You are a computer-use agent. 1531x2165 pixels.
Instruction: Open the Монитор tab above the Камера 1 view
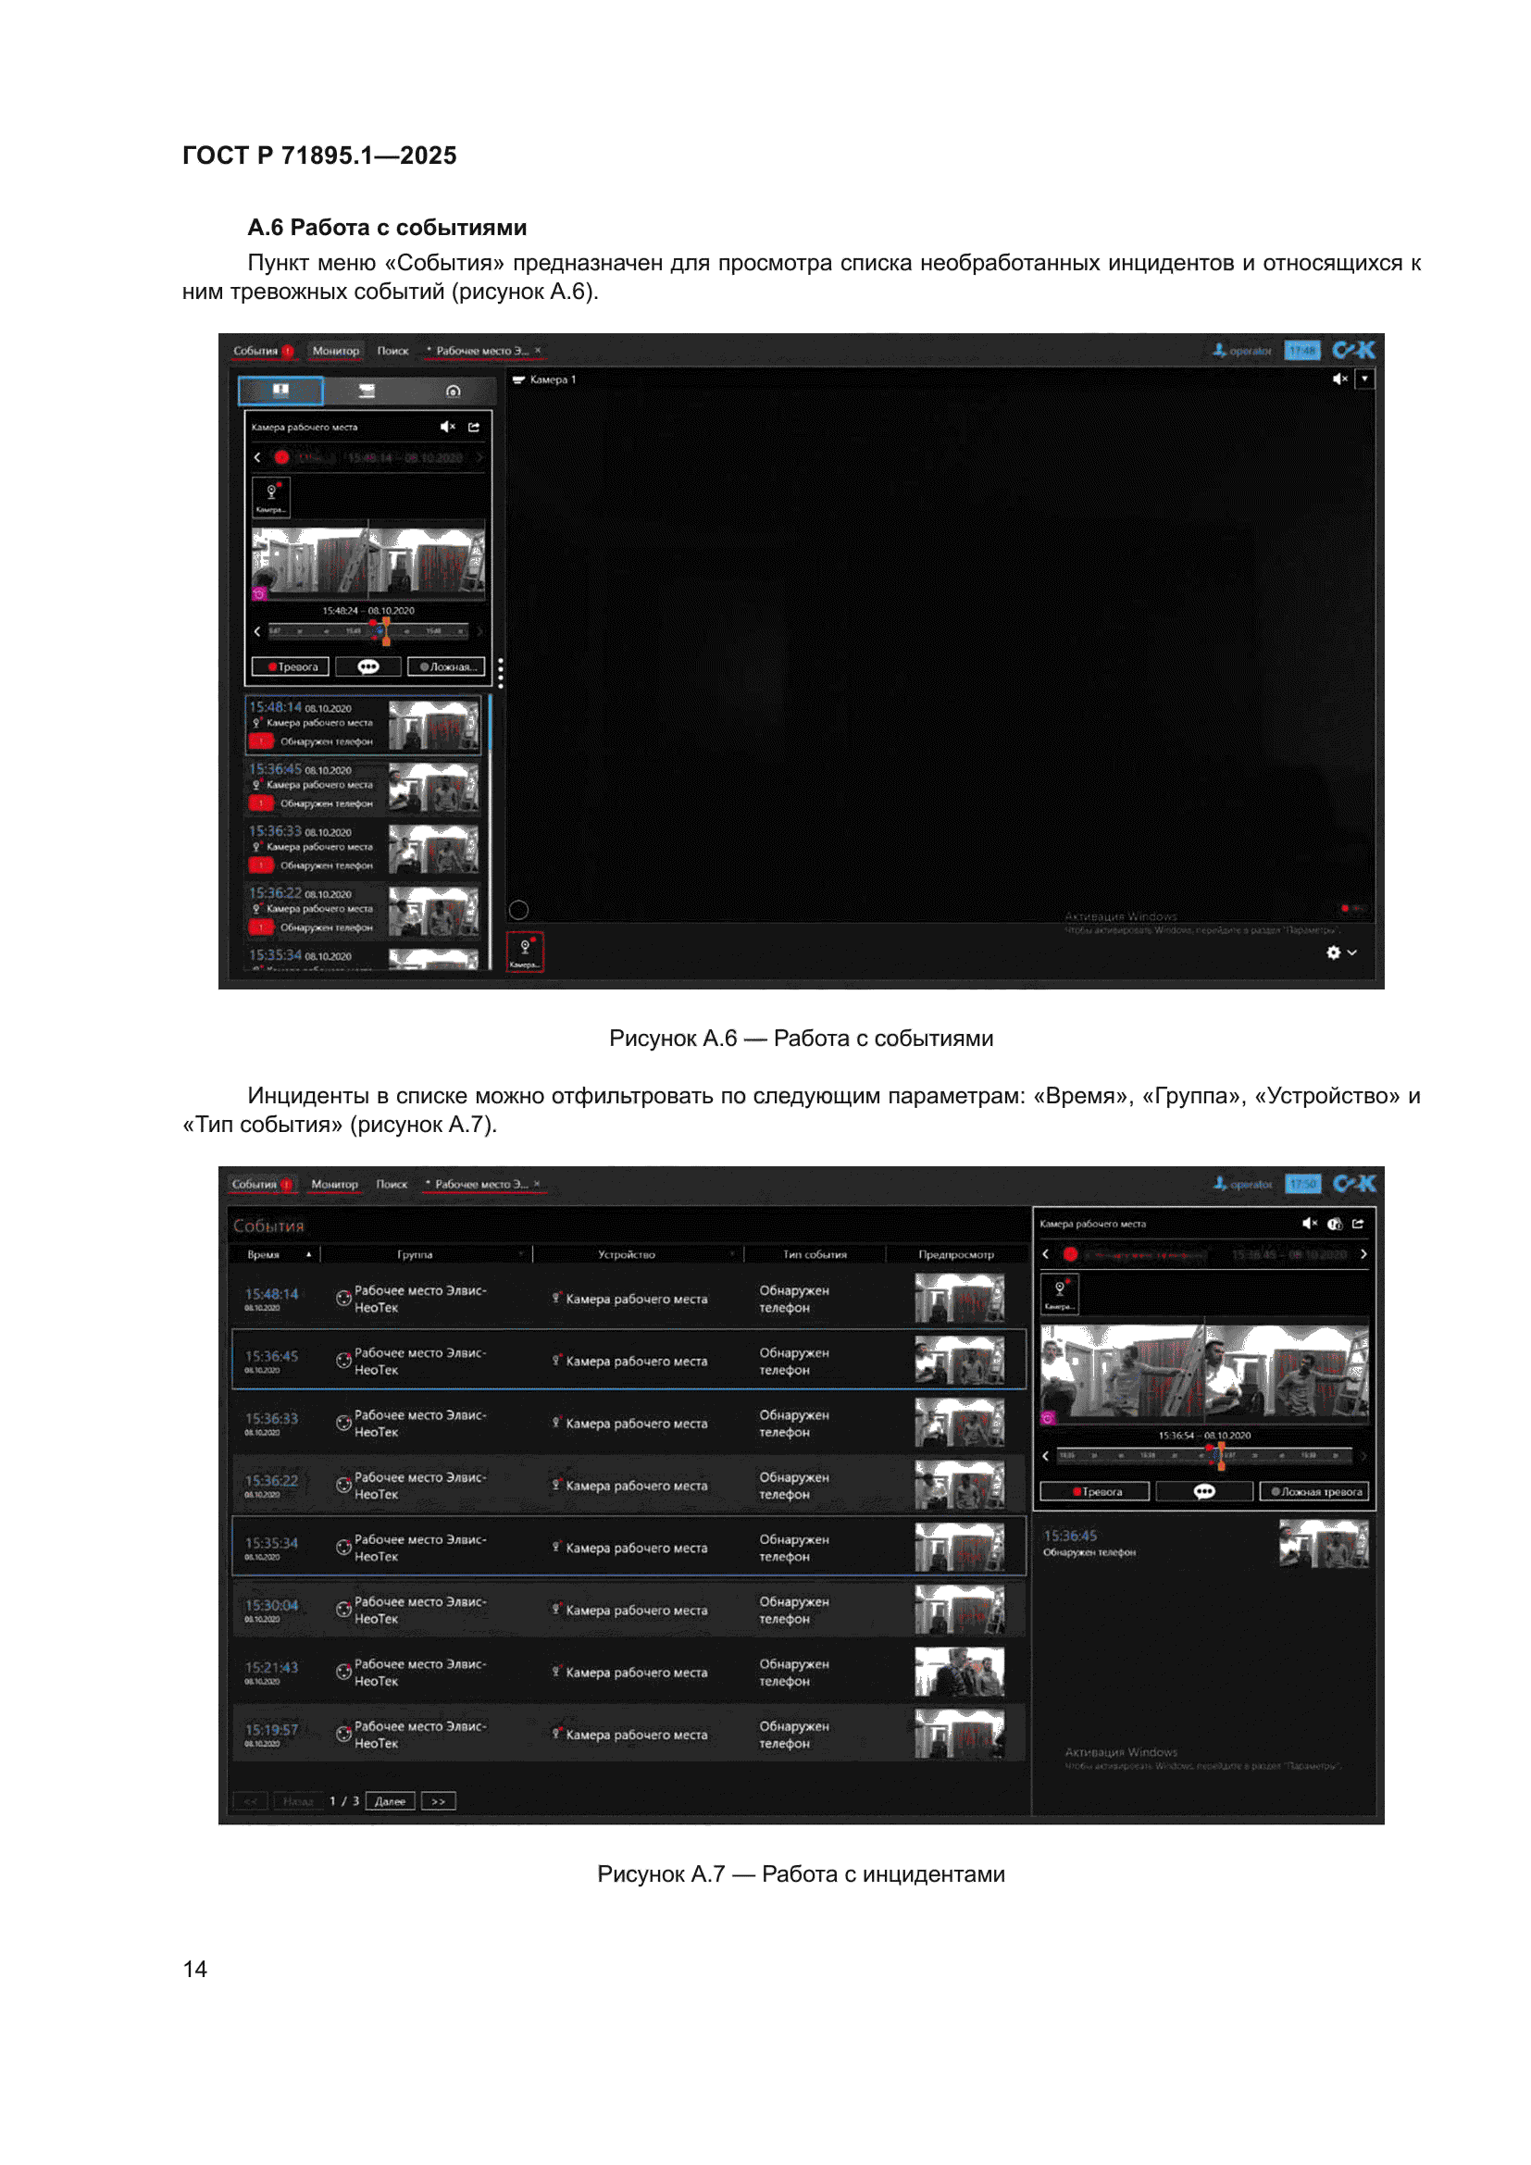click(x=336, y=351)
